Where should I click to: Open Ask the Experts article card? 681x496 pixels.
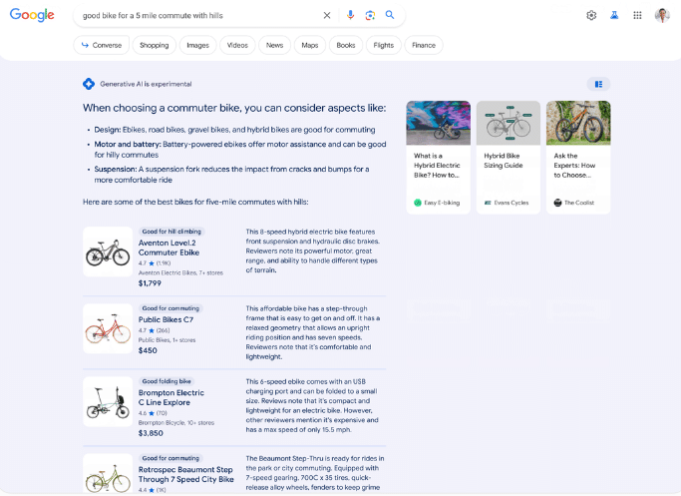coord(578,158)
